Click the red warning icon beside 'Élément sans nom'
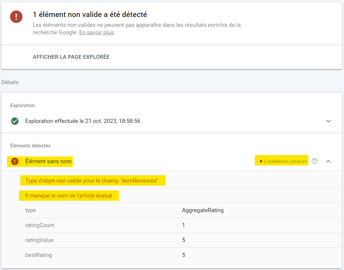The image size is (344, 270). (15, 161)
